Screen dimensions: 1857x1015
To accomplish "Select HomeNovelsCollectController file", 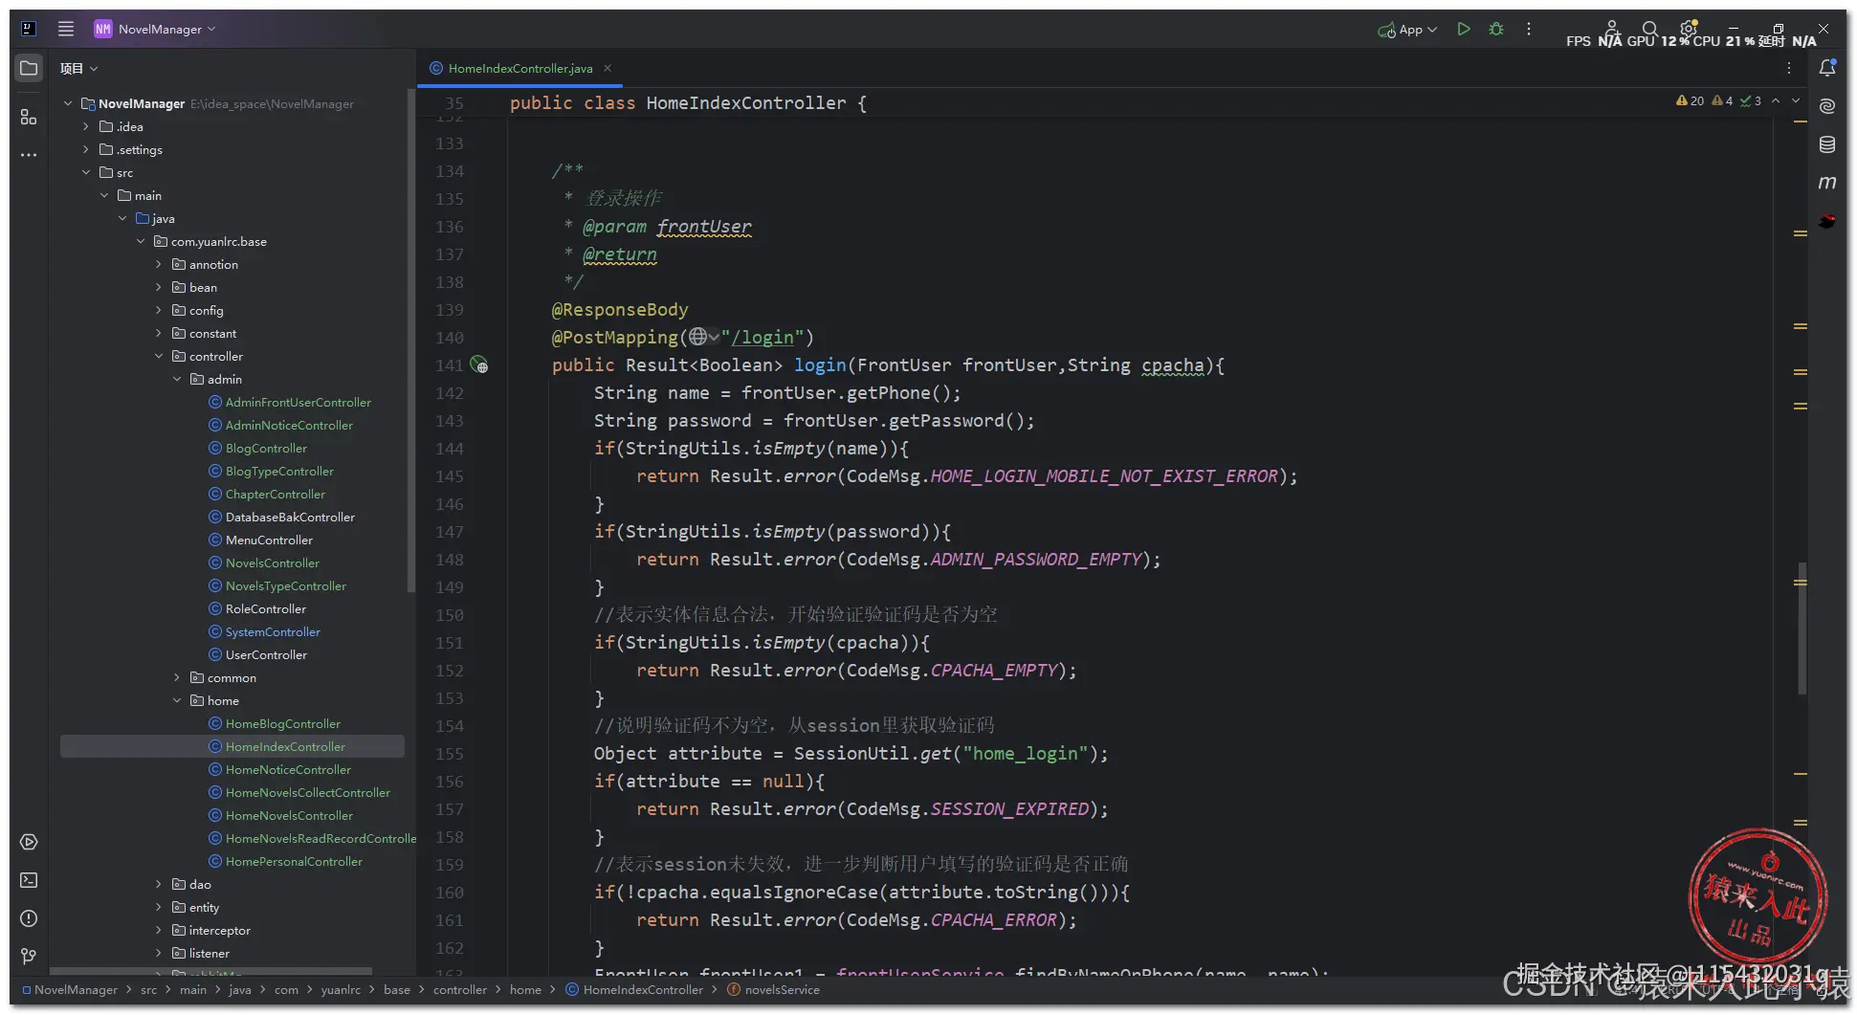I will tap(307, 792).
